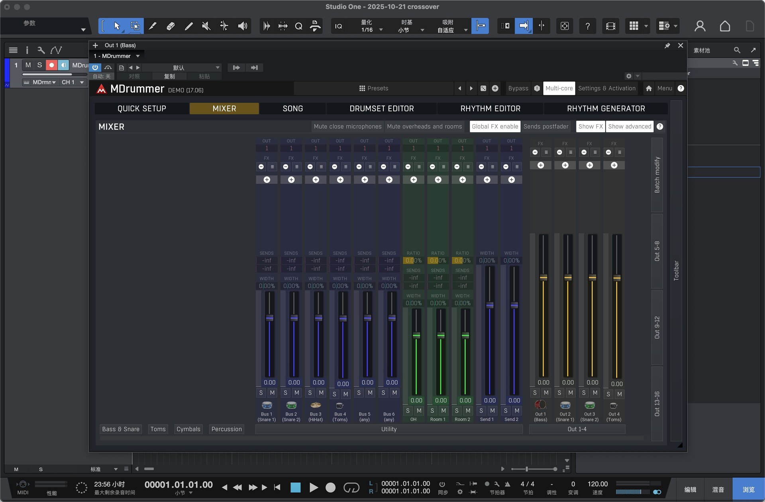Screen dimensions: 765x502
Task: Click the MDrummer home icon
Action: (649, 88)
